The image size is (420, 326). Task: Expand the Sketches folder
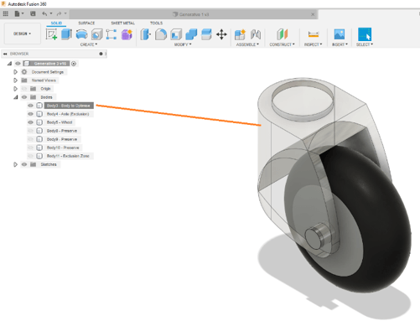pyautogui.click(x=15, y=164)
